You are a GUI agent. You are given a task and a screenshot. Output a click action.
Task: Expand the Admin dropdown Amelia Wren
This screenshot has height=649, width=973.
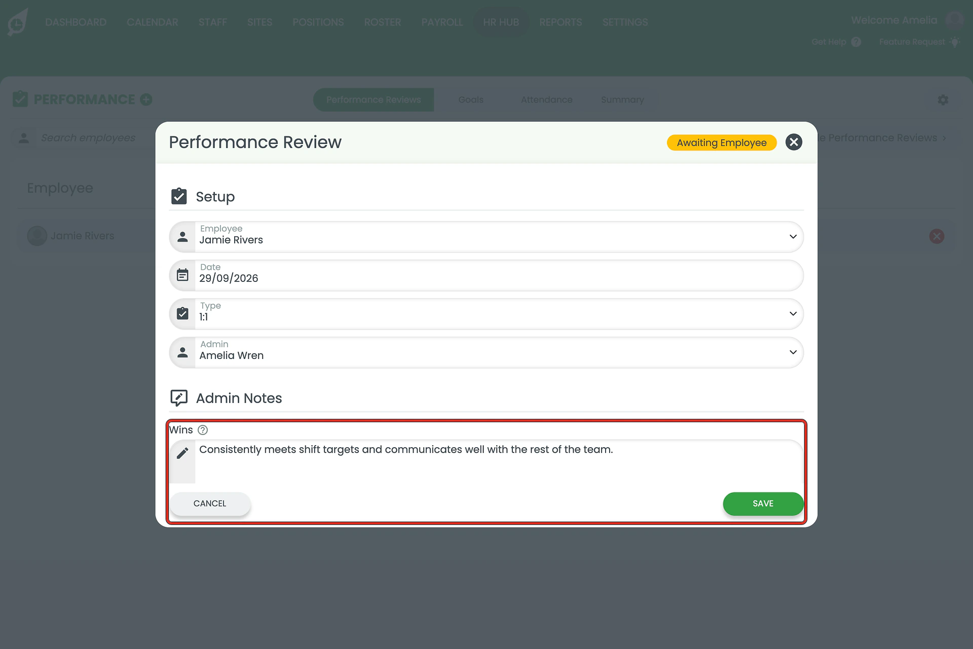click(x=793, y=352)
